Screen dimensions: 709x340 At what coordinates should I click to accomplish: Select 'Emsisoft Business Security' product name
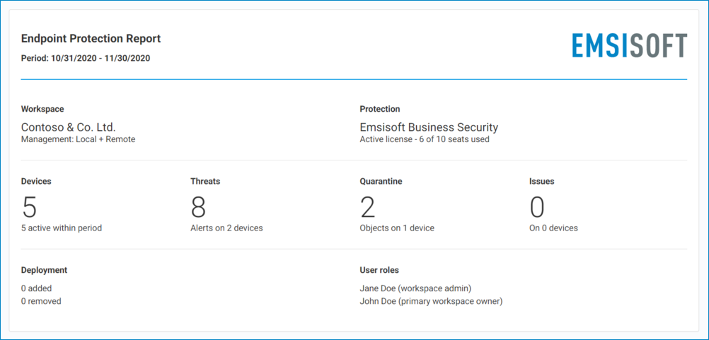(429, 127)
